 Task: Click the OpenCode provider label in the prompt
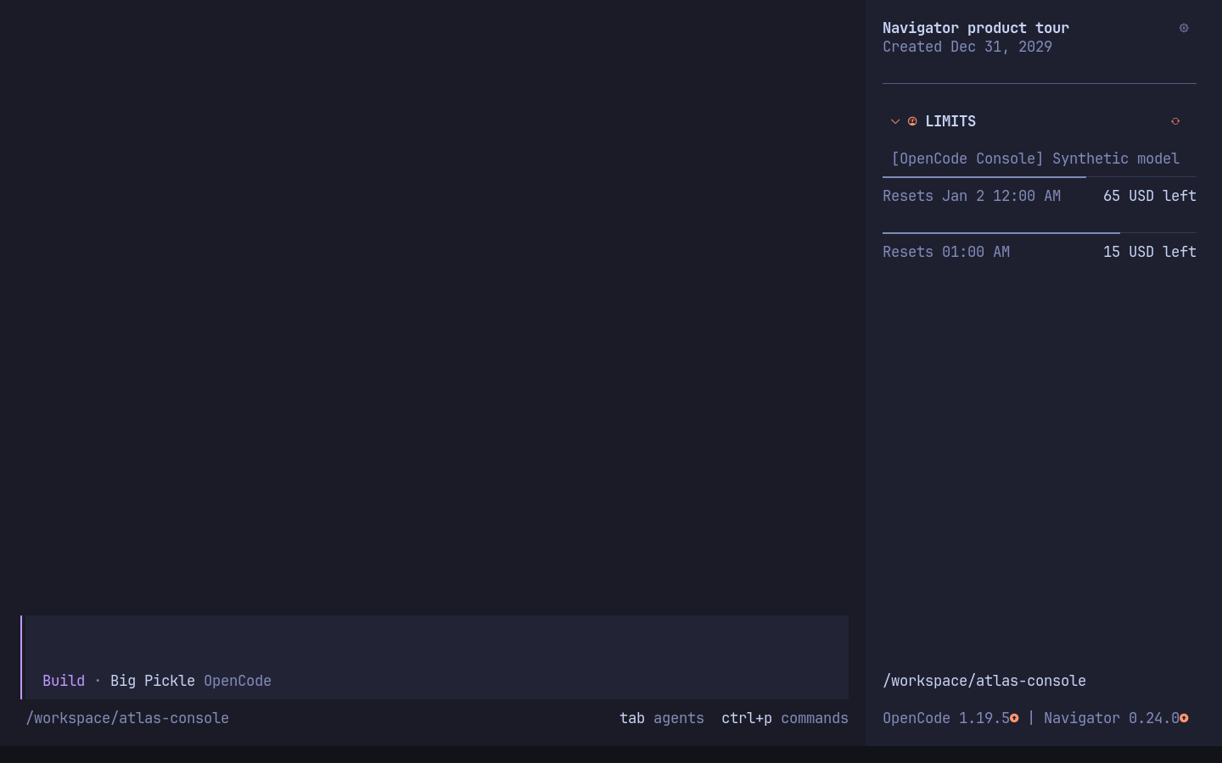pos(238,681)
